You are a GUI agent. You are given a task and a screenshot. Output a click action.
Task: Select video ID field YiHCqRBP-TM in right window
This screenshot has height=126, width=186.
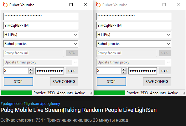134,25
